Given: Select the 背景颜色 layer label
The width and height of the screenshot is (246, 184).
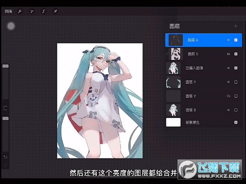Looking at the screenshot, I should tap(193, 122).
